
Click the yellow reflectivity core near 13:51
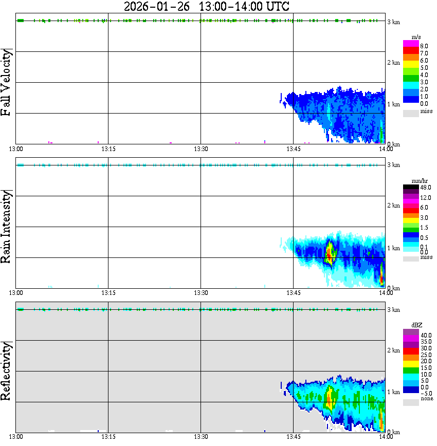point(330,398)
